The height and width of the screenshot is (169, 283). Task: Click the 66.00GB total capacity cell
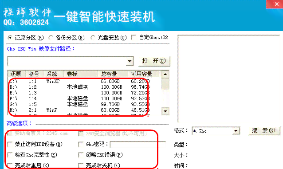click(x=110, y=81)
